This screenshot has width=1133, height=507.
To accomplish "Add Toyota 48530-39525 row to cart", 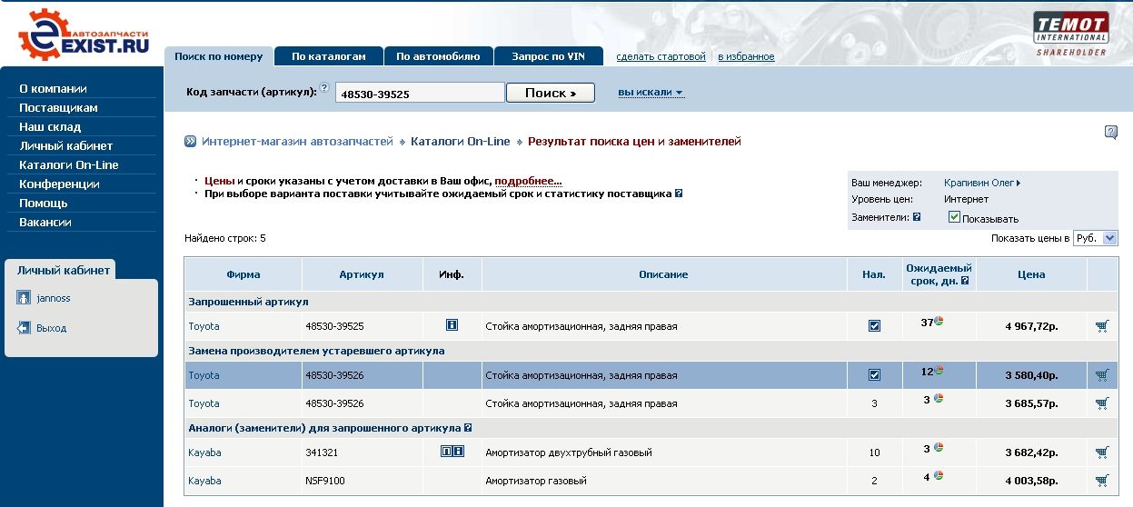I will point(1102,326).
